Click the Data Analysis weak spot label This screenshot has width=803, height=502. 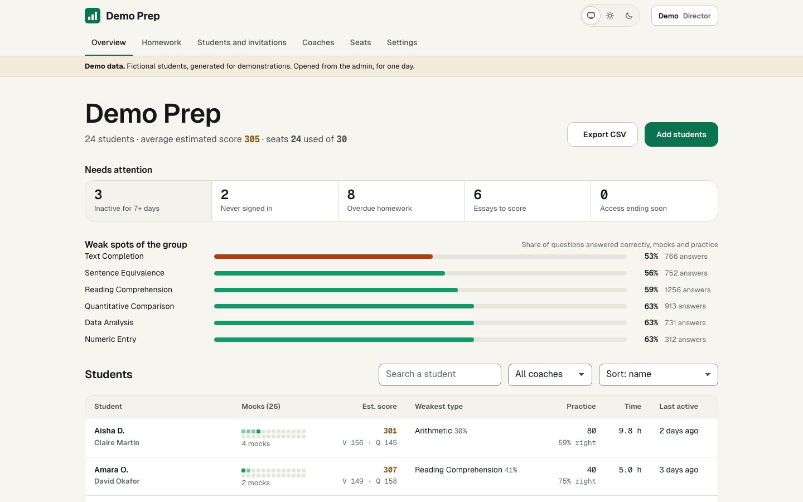[x=109, y=322]
